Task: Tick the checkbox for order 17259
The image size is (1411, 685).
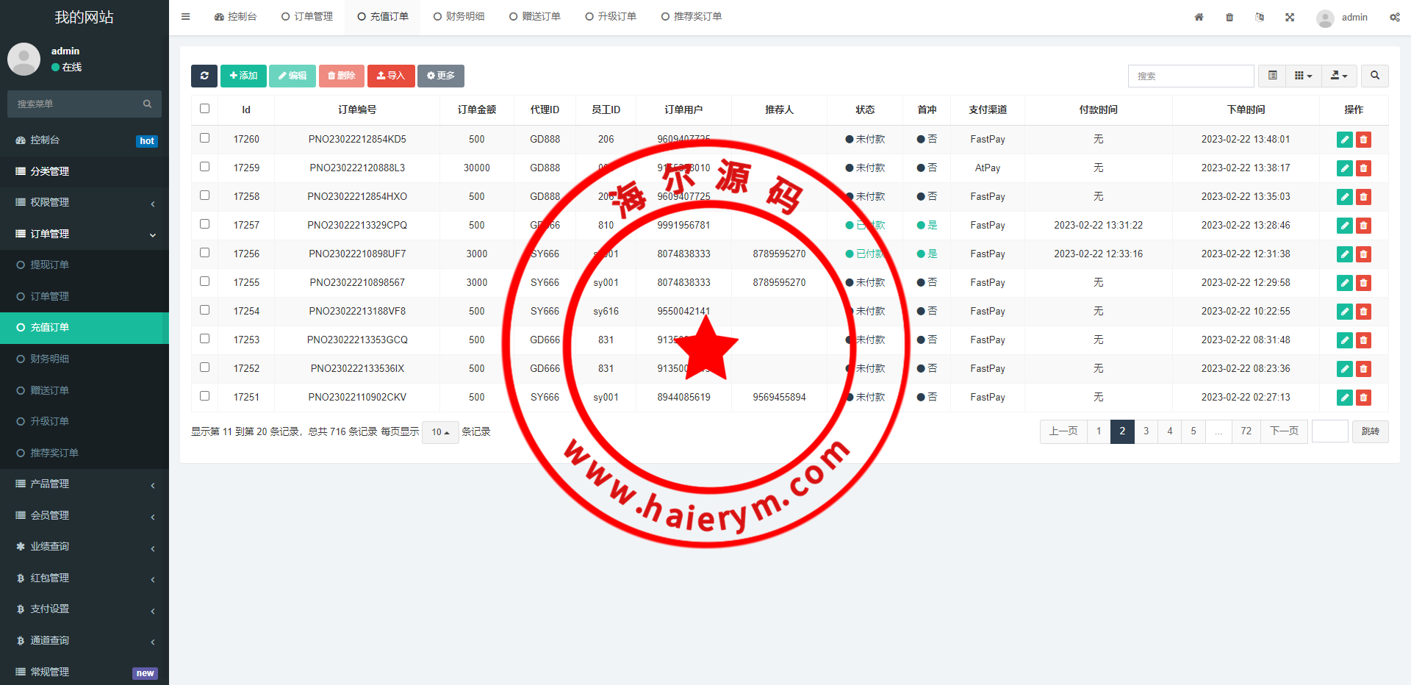Action: tap(205, 167)
